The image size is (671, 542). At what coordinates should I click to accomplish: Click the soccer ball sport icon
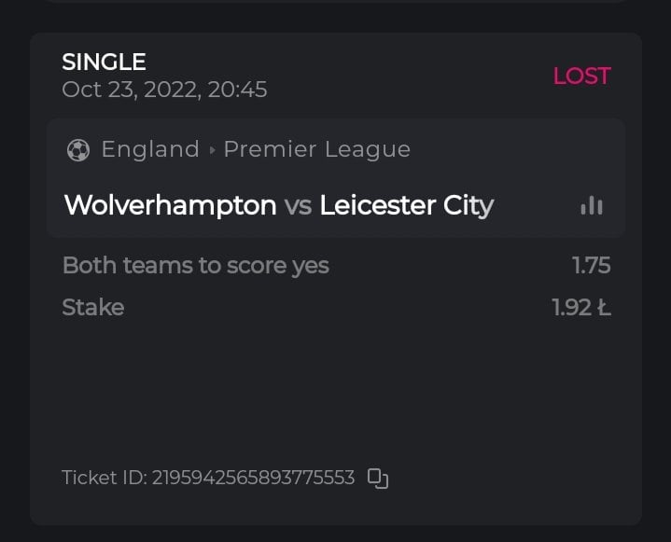77,149
